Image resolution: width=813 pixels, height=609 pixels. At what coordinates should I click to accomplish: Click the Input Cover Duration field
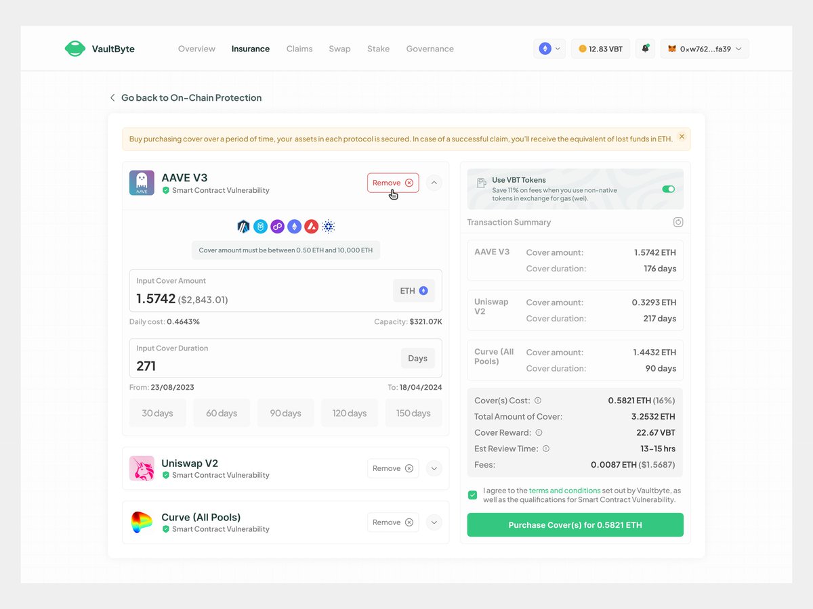pyautogui.click(x=285, y=358)
